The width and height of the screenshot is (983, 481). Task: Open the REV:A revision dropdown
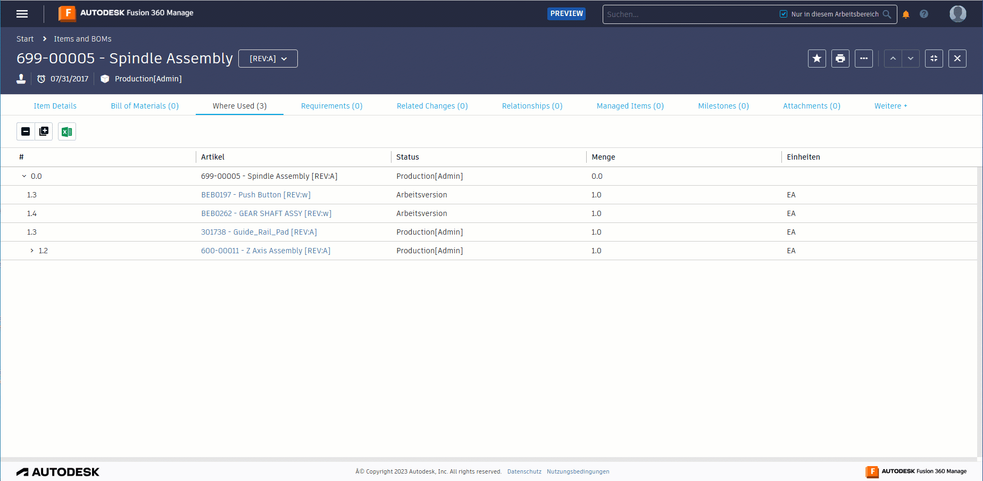point(268,59)
